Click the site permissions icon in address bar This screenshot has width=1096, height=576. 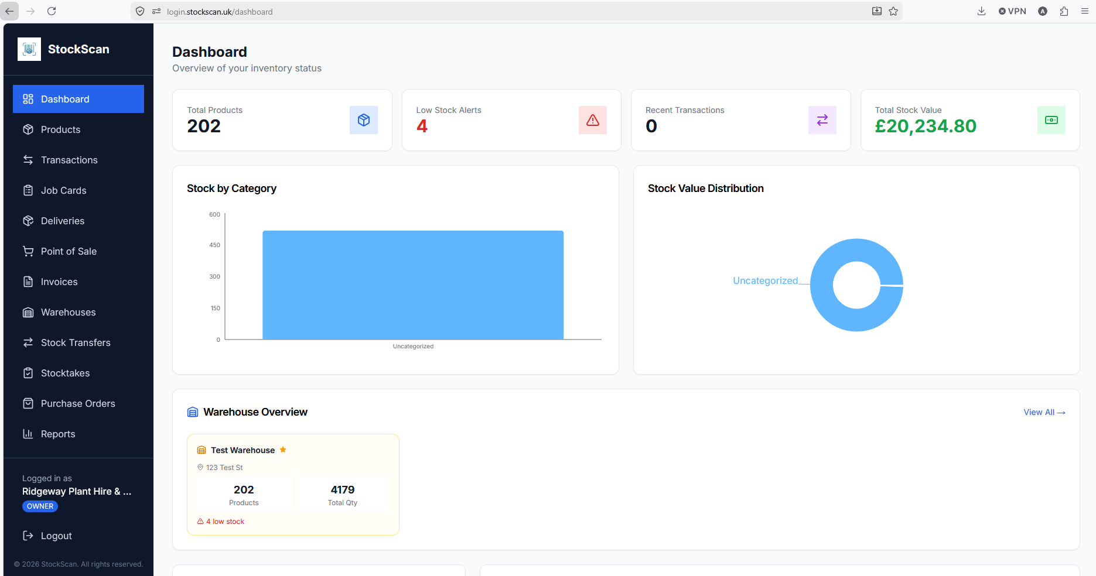point(156,11)
